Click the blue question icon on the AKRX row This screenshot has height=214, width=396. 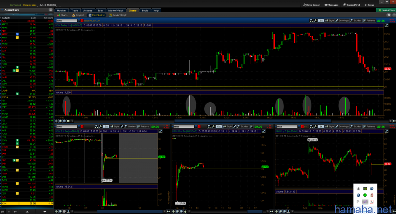click(x=17, y=34)
